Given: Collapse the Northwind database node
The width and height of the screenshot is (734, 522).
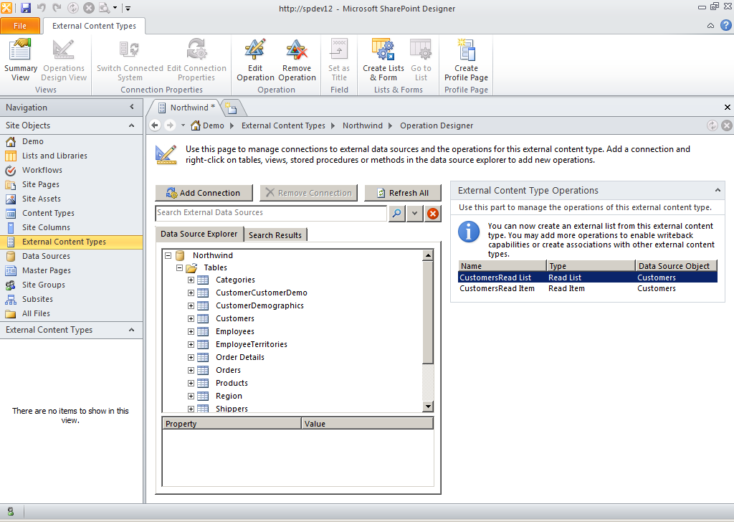Looking at the screenshot, I should coord(168,255).
